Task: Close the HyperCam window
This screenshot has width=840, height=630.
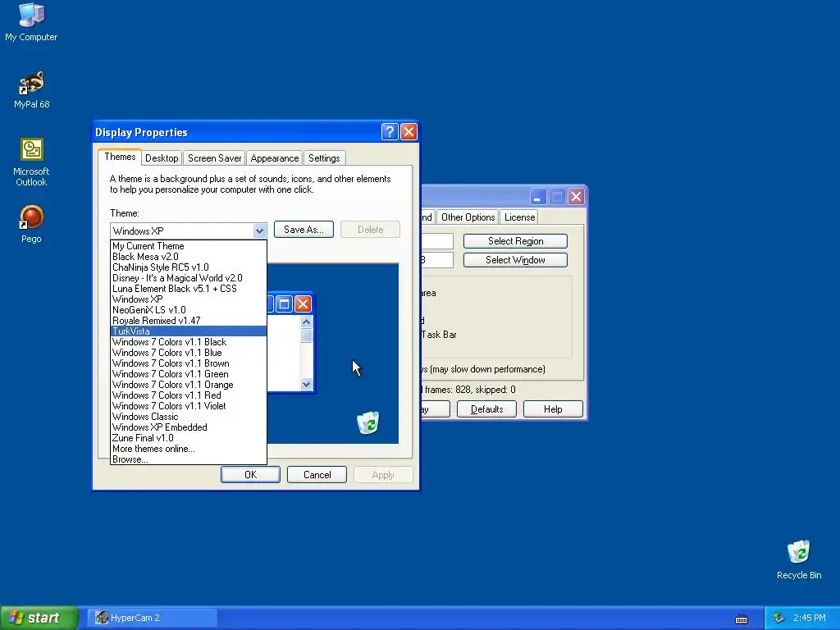Action: 576,197
